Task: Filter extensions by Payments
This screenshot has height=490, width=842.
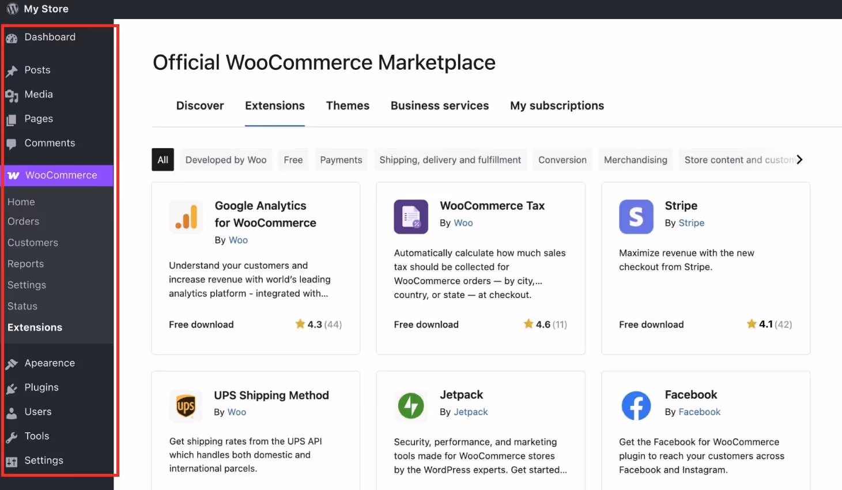Action: pyautogui.click(x=341, y=160)
